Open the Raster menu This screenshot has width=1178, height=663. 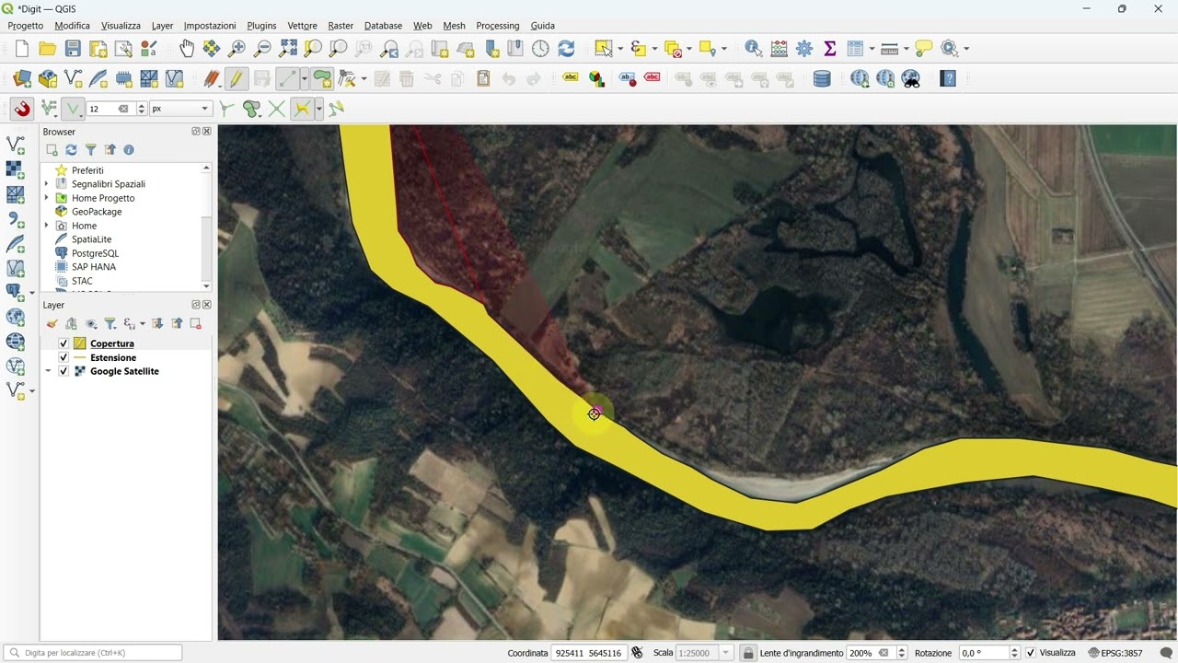(x=341, y=26)
